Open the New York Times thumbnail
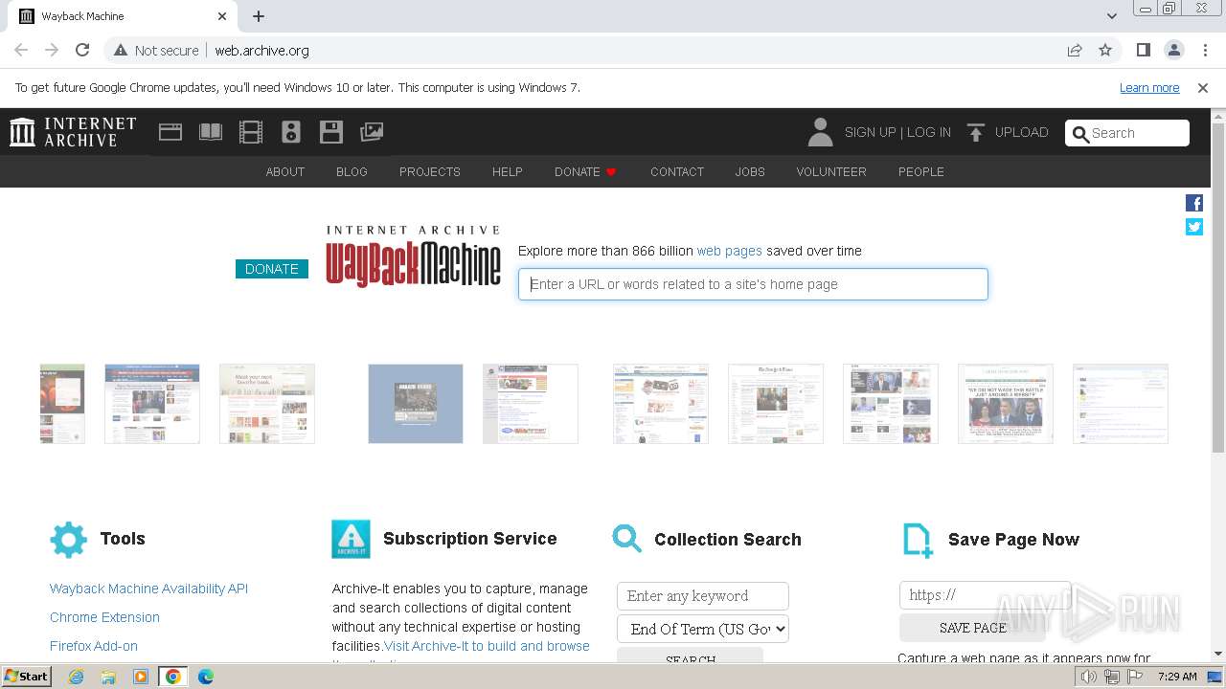Screen dimensions: 1226x689 [776, 404]
